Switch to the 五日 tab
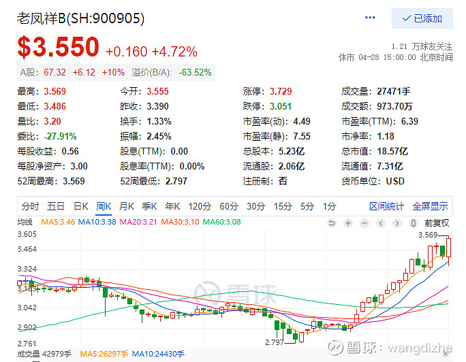This screenshot has width=466, height=362. pos(56,206)
